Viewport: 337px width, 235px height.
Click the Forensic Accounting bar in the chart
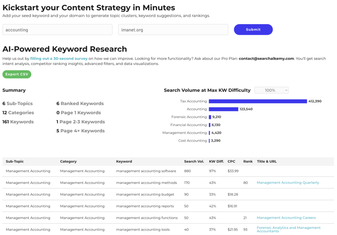(210, 117)
